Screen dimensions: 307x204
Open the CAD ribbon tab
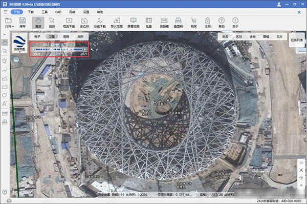[58, 12]
